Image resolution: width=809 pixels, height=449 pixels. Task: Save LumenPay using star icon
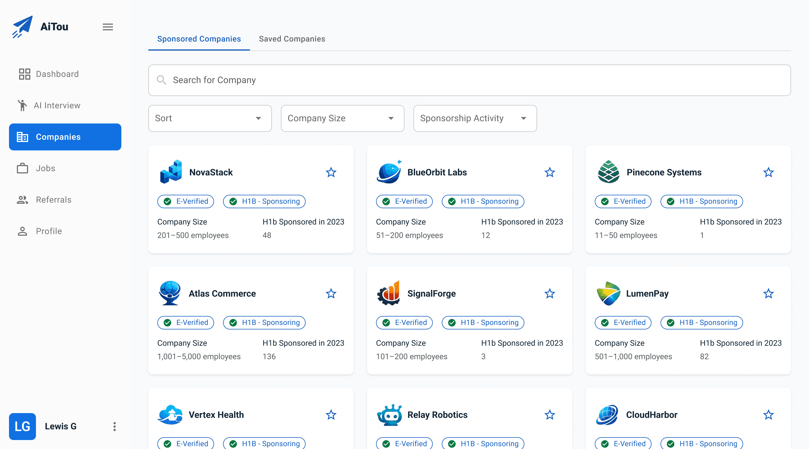point(768,294)
